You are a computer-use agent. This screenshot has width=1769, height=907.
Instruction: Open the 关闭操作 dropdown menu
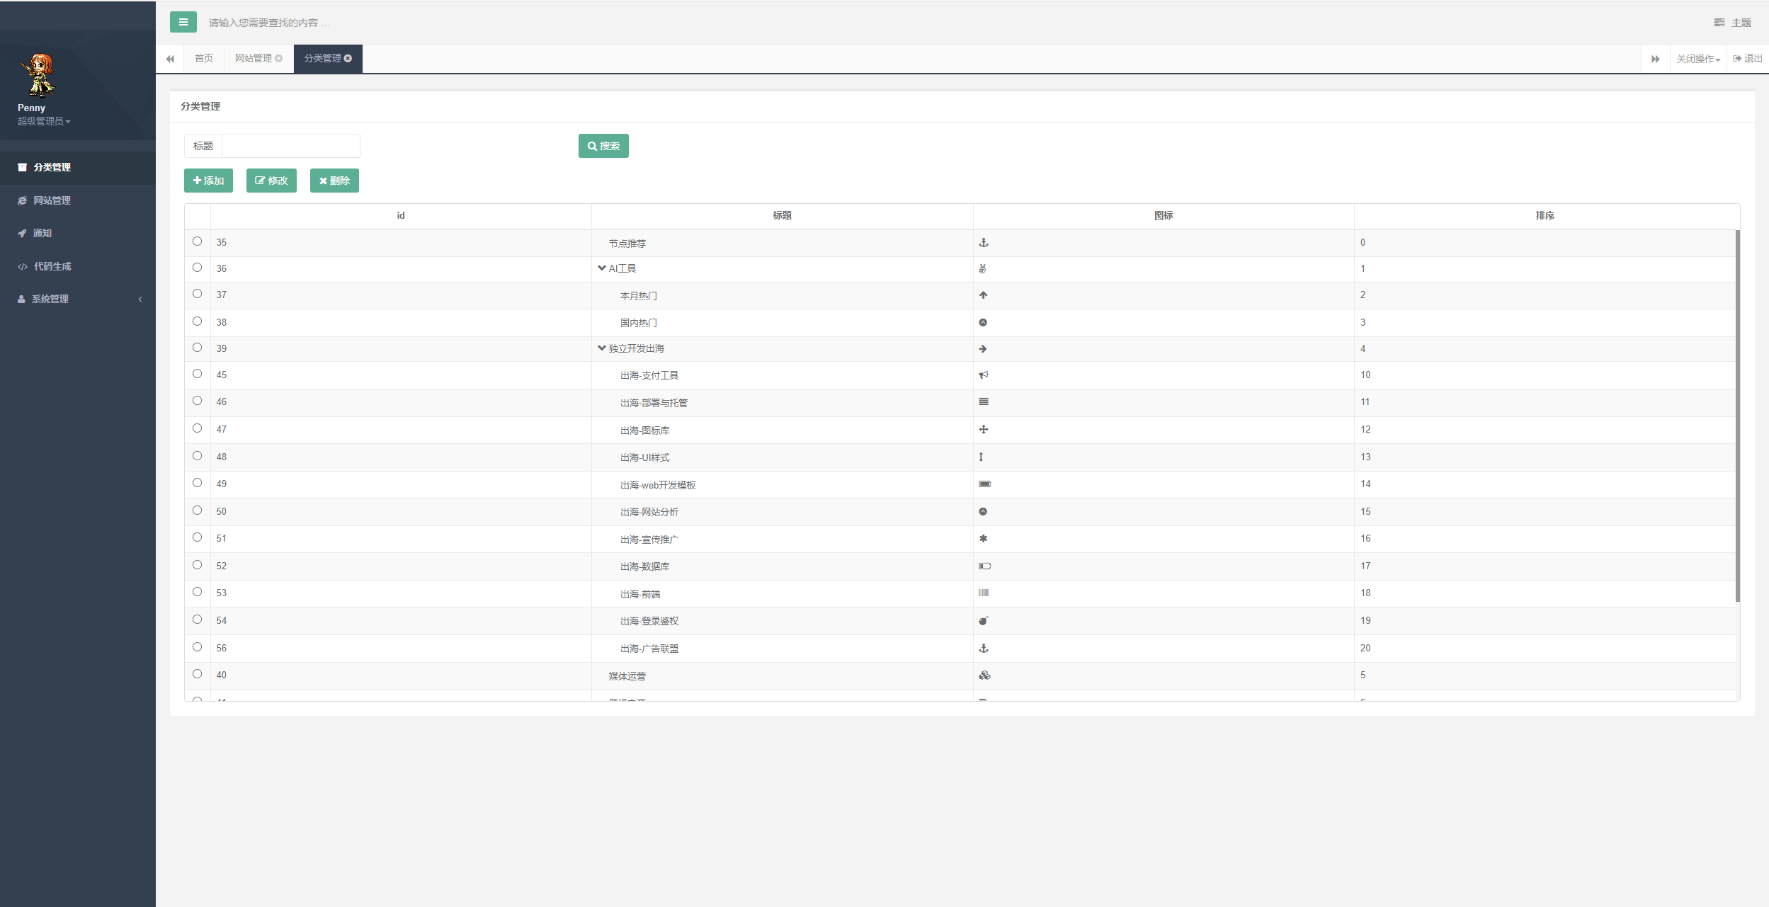[1697, 59]
